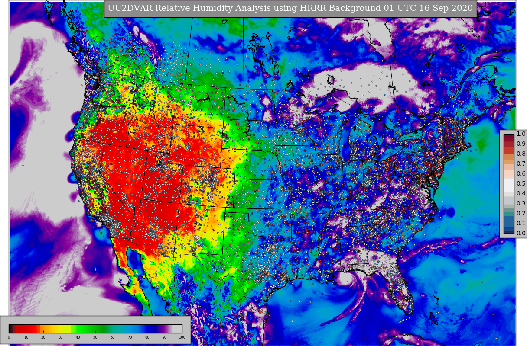This screenshot has width=527, height=346.
Task: Select the 0.8 label on right colorbar
Action: tap(521, 154)
